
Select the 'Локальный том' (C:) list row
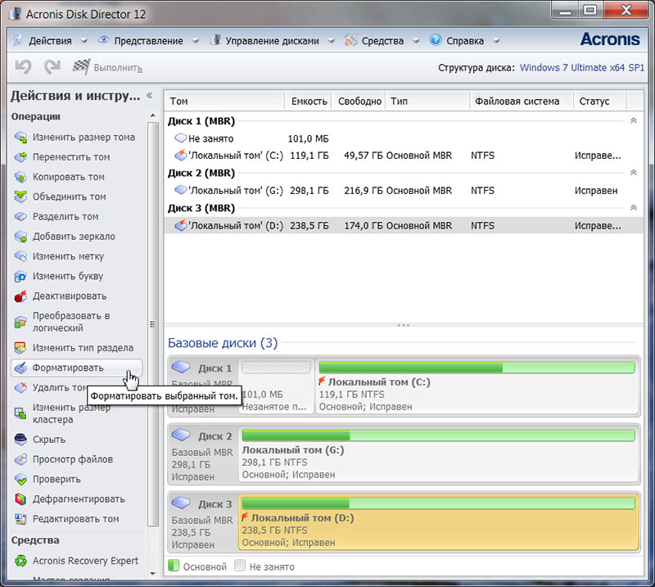pos(404,156)
